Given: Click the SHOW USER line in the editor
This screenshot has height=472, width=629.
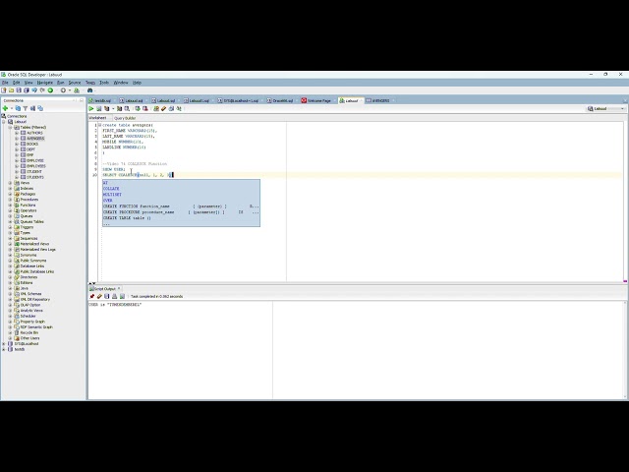Looking at the screenshot, I should (114, 169).
